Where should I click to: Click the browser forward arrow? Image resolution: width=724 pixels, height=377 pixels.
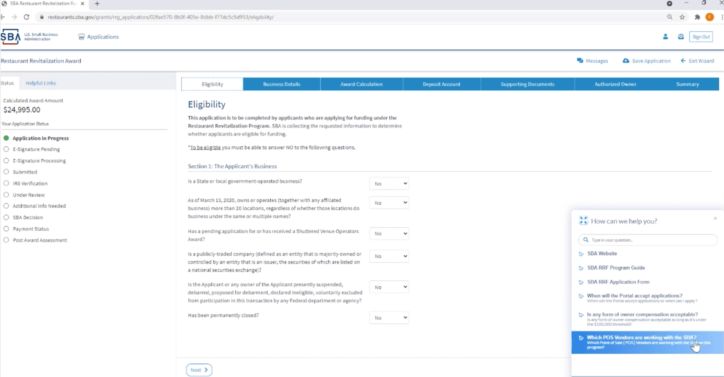pos(14,17)
